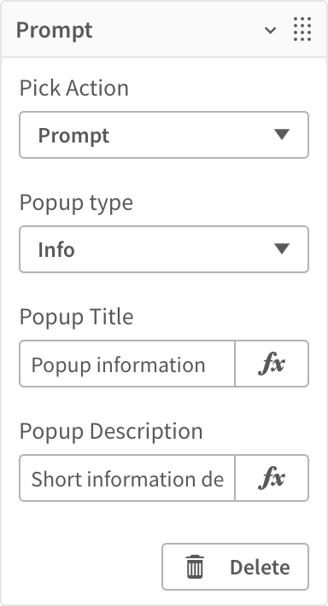Viewport: 328px width, 606px height.
Task: Click the Delete text on the button
Action: click(x=260, y=568)
